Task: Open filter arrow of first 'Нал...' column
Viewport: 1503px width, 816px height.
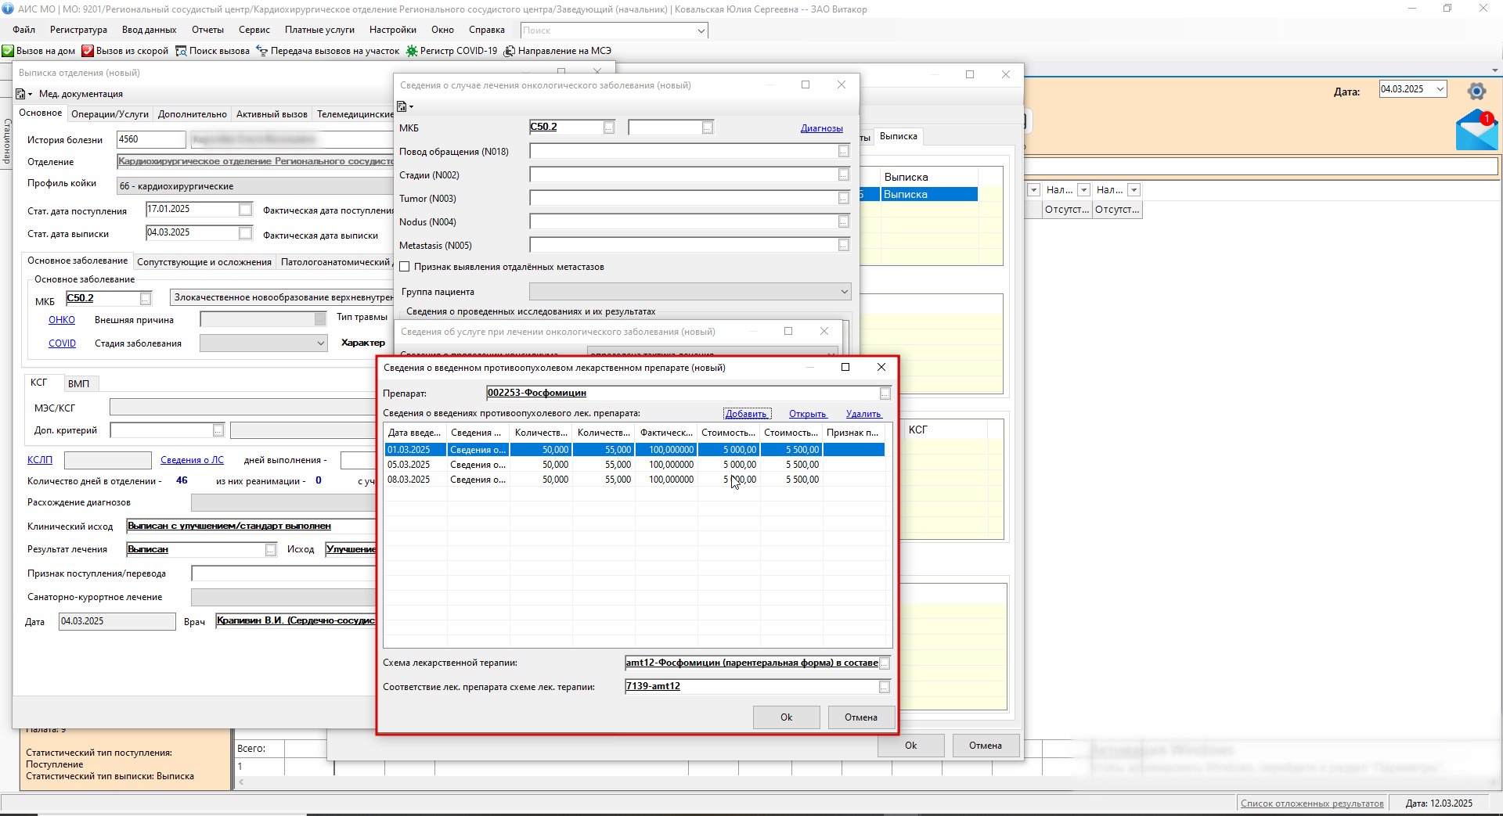Action: (x=1083, y=190)
